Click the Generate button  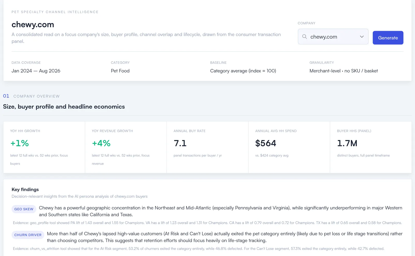(x=388, y=38)
